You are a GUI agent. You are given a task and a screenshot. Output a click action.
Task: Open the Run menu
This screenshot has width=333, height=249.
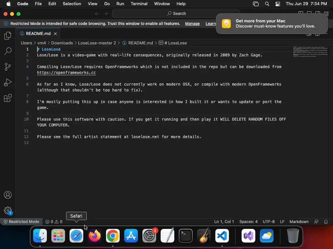[x=120, y=4]
